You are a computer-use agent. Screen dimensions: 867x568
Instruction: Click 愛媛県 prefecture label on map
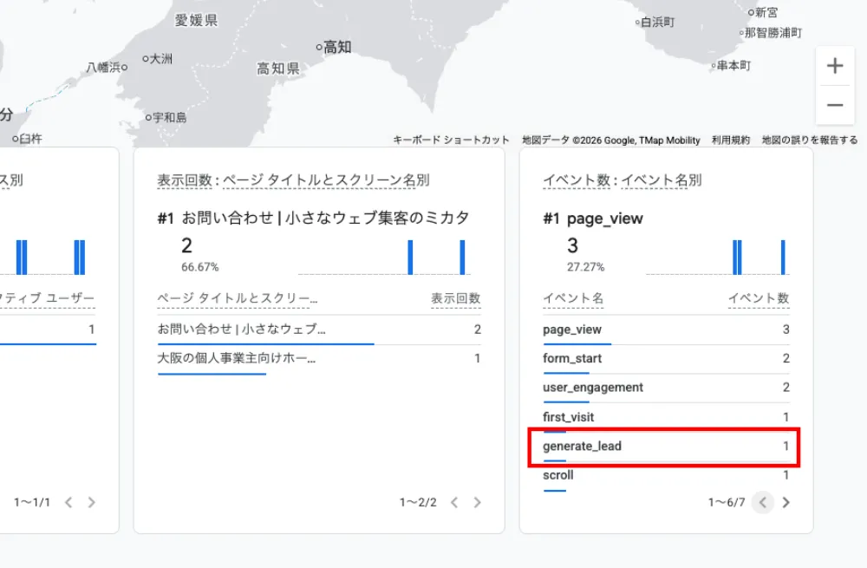196,21
